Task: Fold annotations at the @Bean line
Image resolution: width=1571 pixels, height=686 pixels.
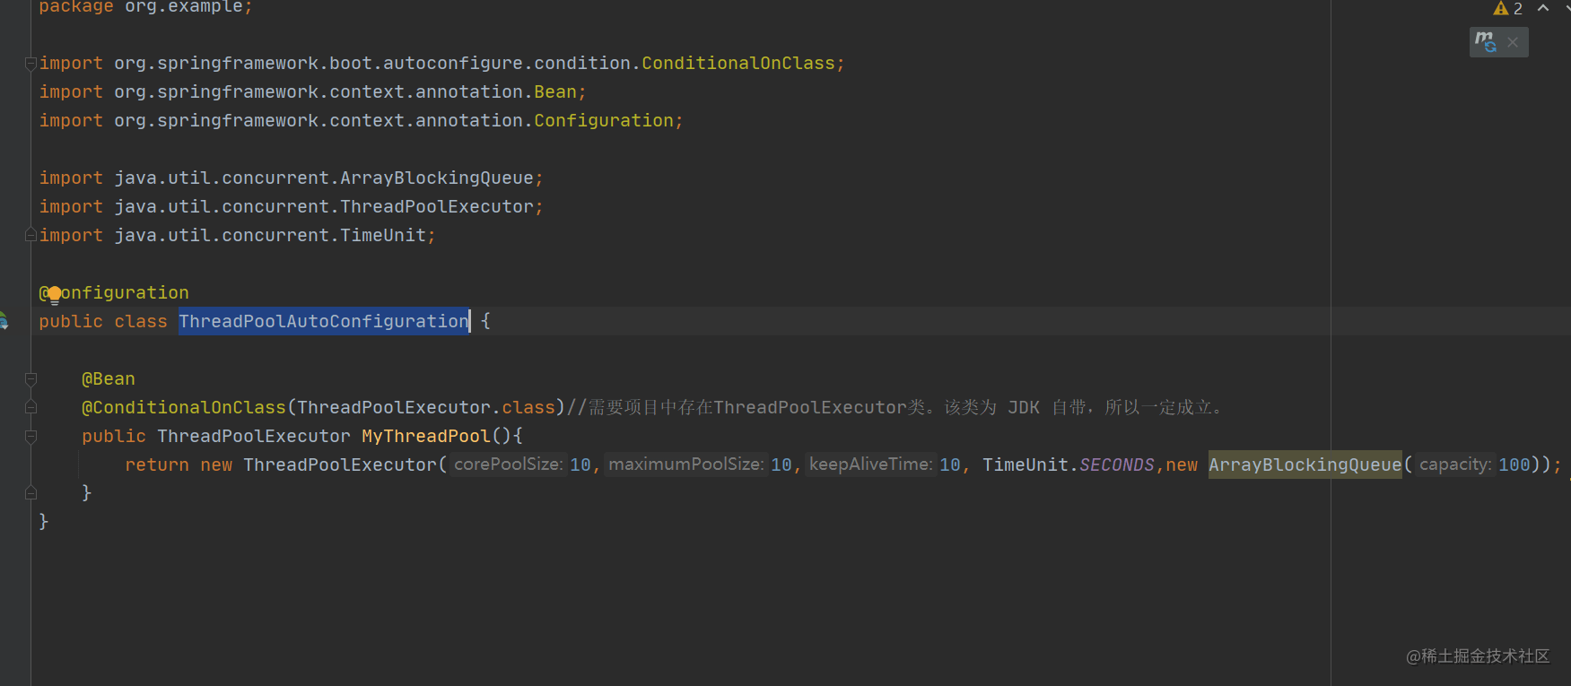Action: click(x=31, y=379)
